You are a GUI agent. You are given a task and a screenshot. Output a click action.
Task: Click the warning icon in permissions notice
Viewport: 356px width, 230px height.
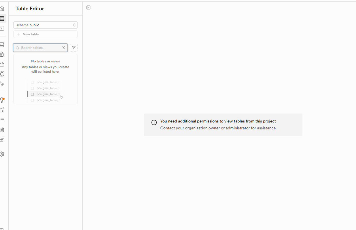point(154,122)
